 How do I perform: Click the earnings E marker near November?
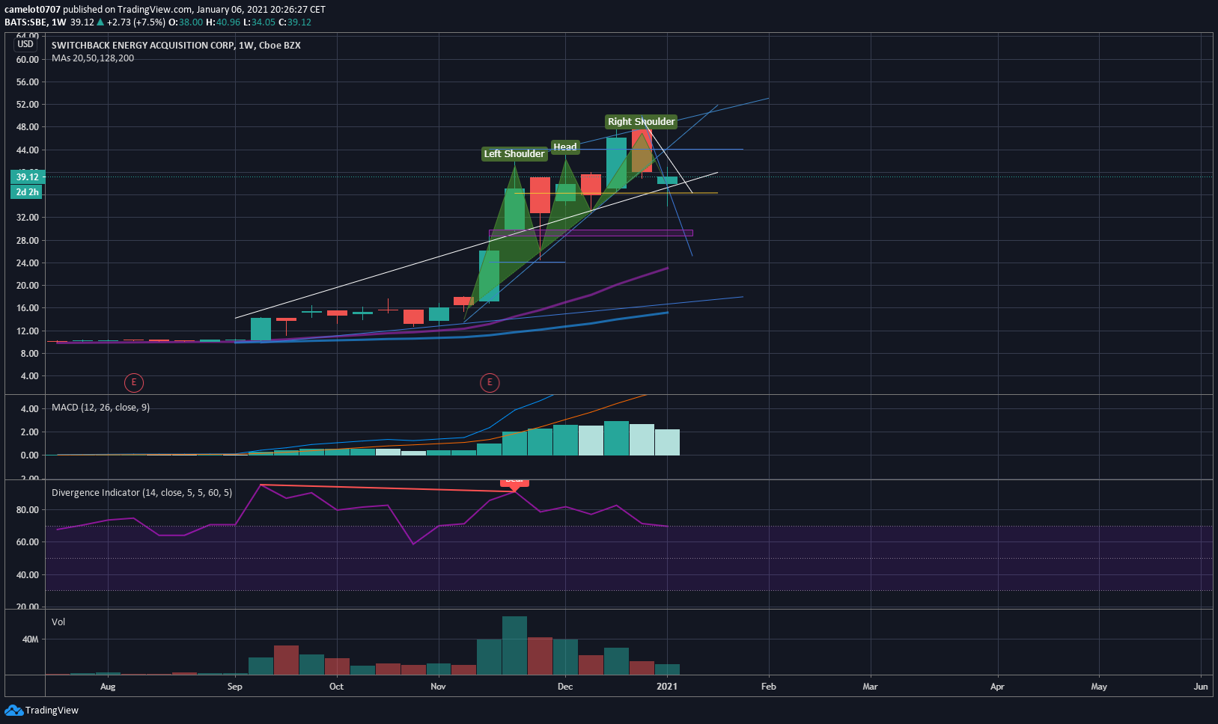490,383
